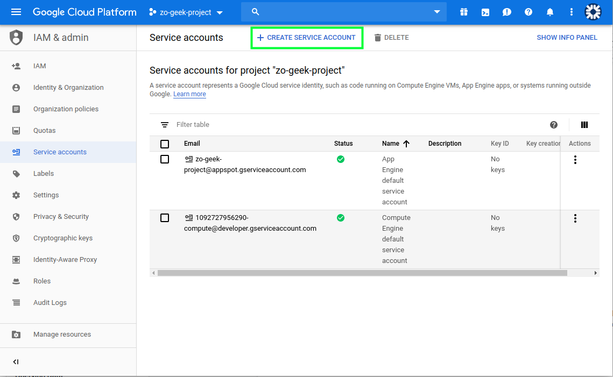Screen dimensions: 613x377
Task: Click the Quotas icon in sidebar
Action: [16, 131]
